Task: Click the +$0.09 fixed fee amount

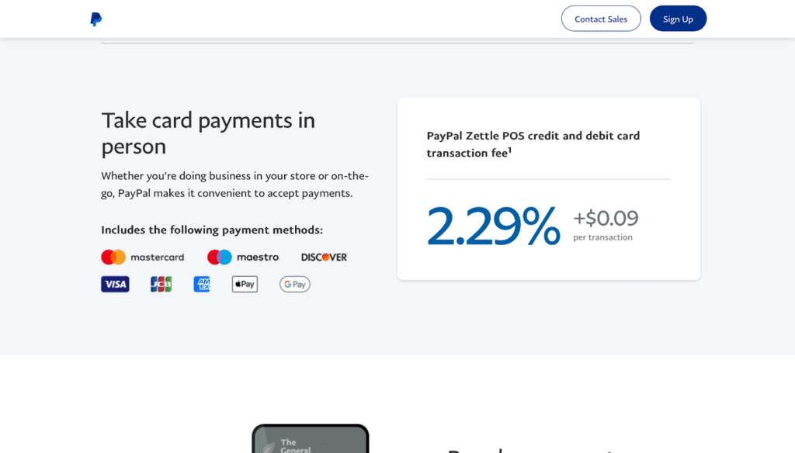Action: point(606,219)
